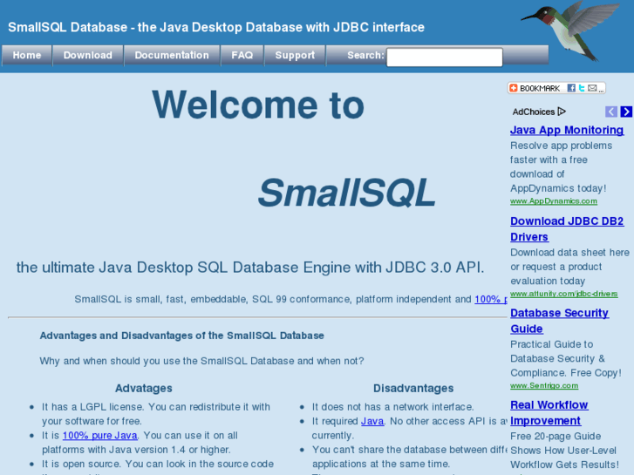The width and height of the screenshot is (634, 475).
Task: Follow the 100% pure Java link in Advantages
Action: click(x=100, y=436)
